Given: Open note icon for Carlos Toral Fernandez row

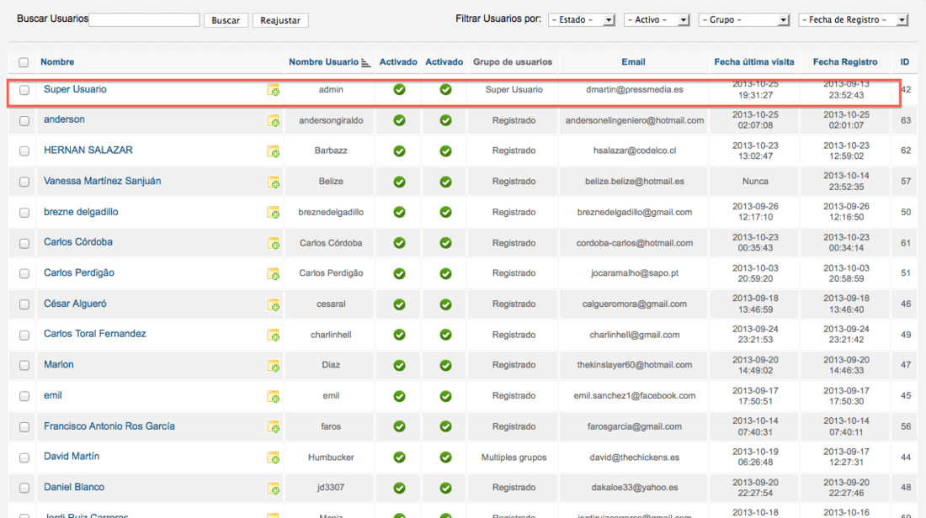Looking at the screenshot, I should click(273, 336).
